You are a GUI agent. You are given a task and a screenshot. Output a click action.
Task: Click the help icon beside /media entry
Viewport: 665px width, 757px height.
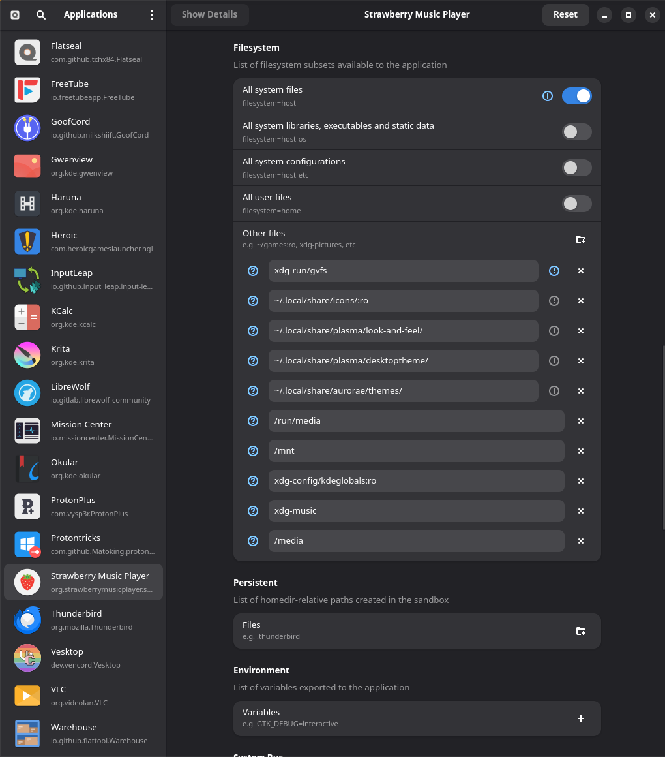(253, 541)
